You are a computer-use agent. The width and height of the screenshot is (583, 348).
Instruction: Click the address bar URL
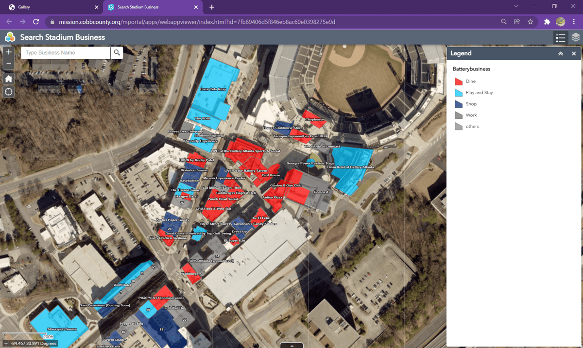[x=197, y=22]
